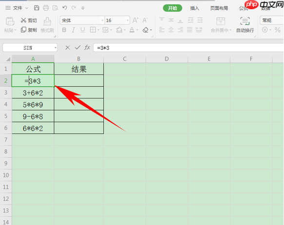Align text to vertical middle
The height and width of the screenshot is (225, 284).
pos(171,20)
